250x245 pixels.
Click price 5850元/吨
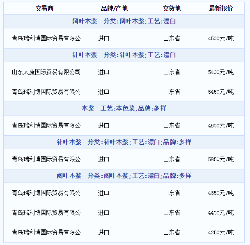221,159
